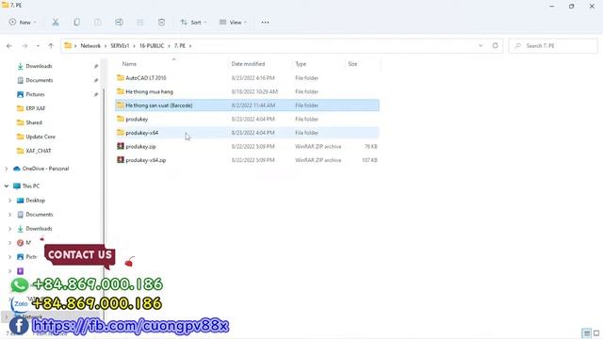This screenshot has width=603, height=339.
Task: Click the produkey-x64.zip WinRAR icon
Action: click(x=121, y=160)
